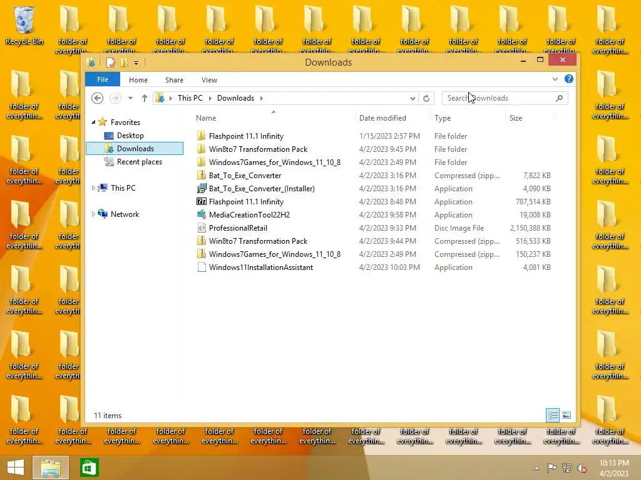This screenshot has height=480, width=641.
Task: Click the Back navigation arrow
Action: (97, 98)
